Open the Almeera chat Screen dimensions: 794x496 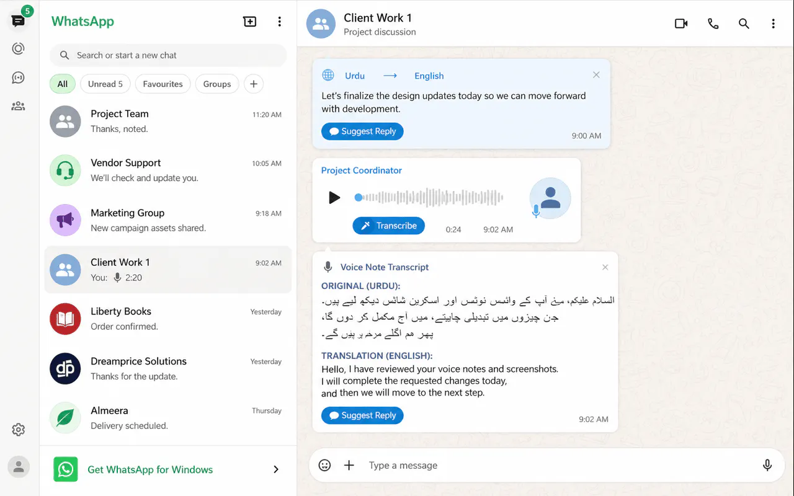168,418
